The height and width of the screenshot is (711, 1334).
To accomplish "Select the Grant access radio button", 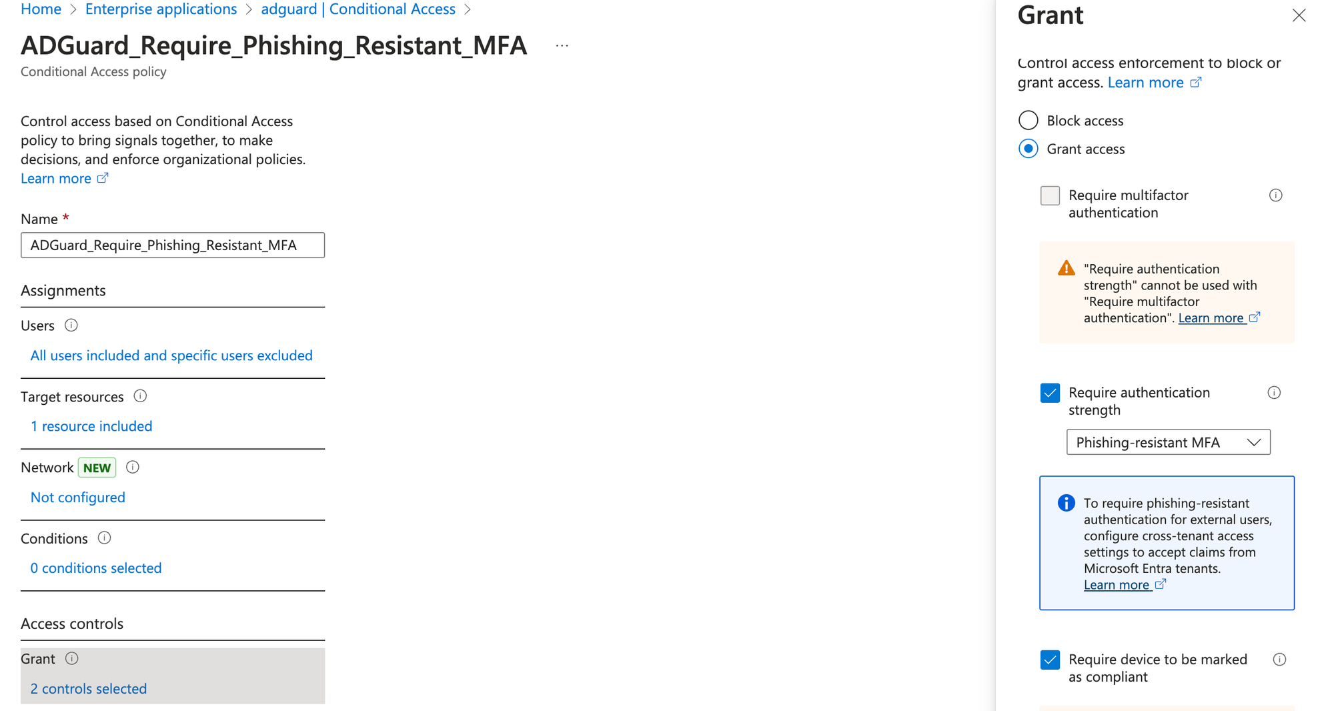I will (x=1029, y=149).
